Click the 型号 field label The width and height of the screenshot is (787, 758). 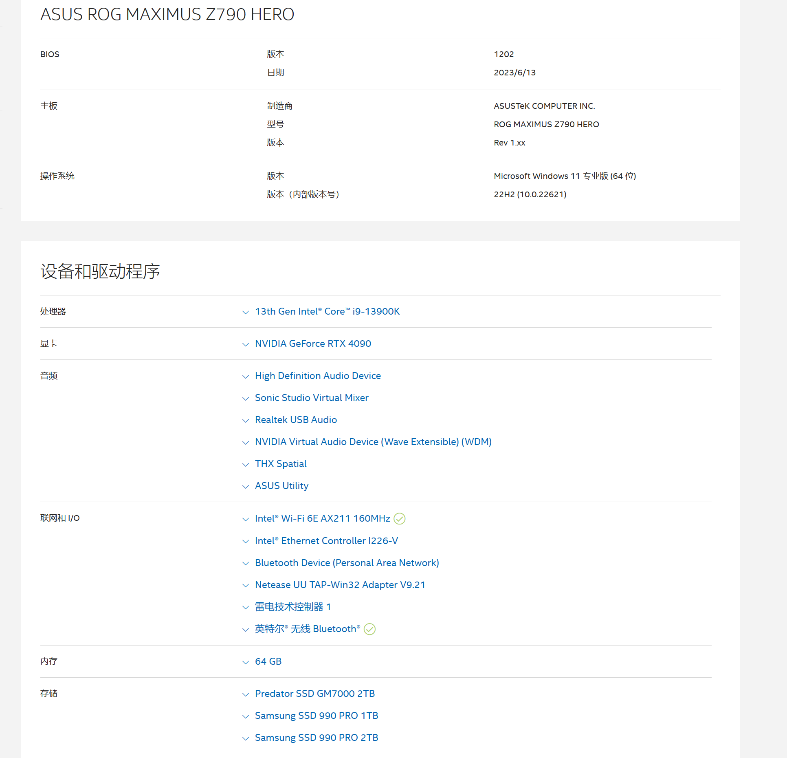(x=275, y=124)
